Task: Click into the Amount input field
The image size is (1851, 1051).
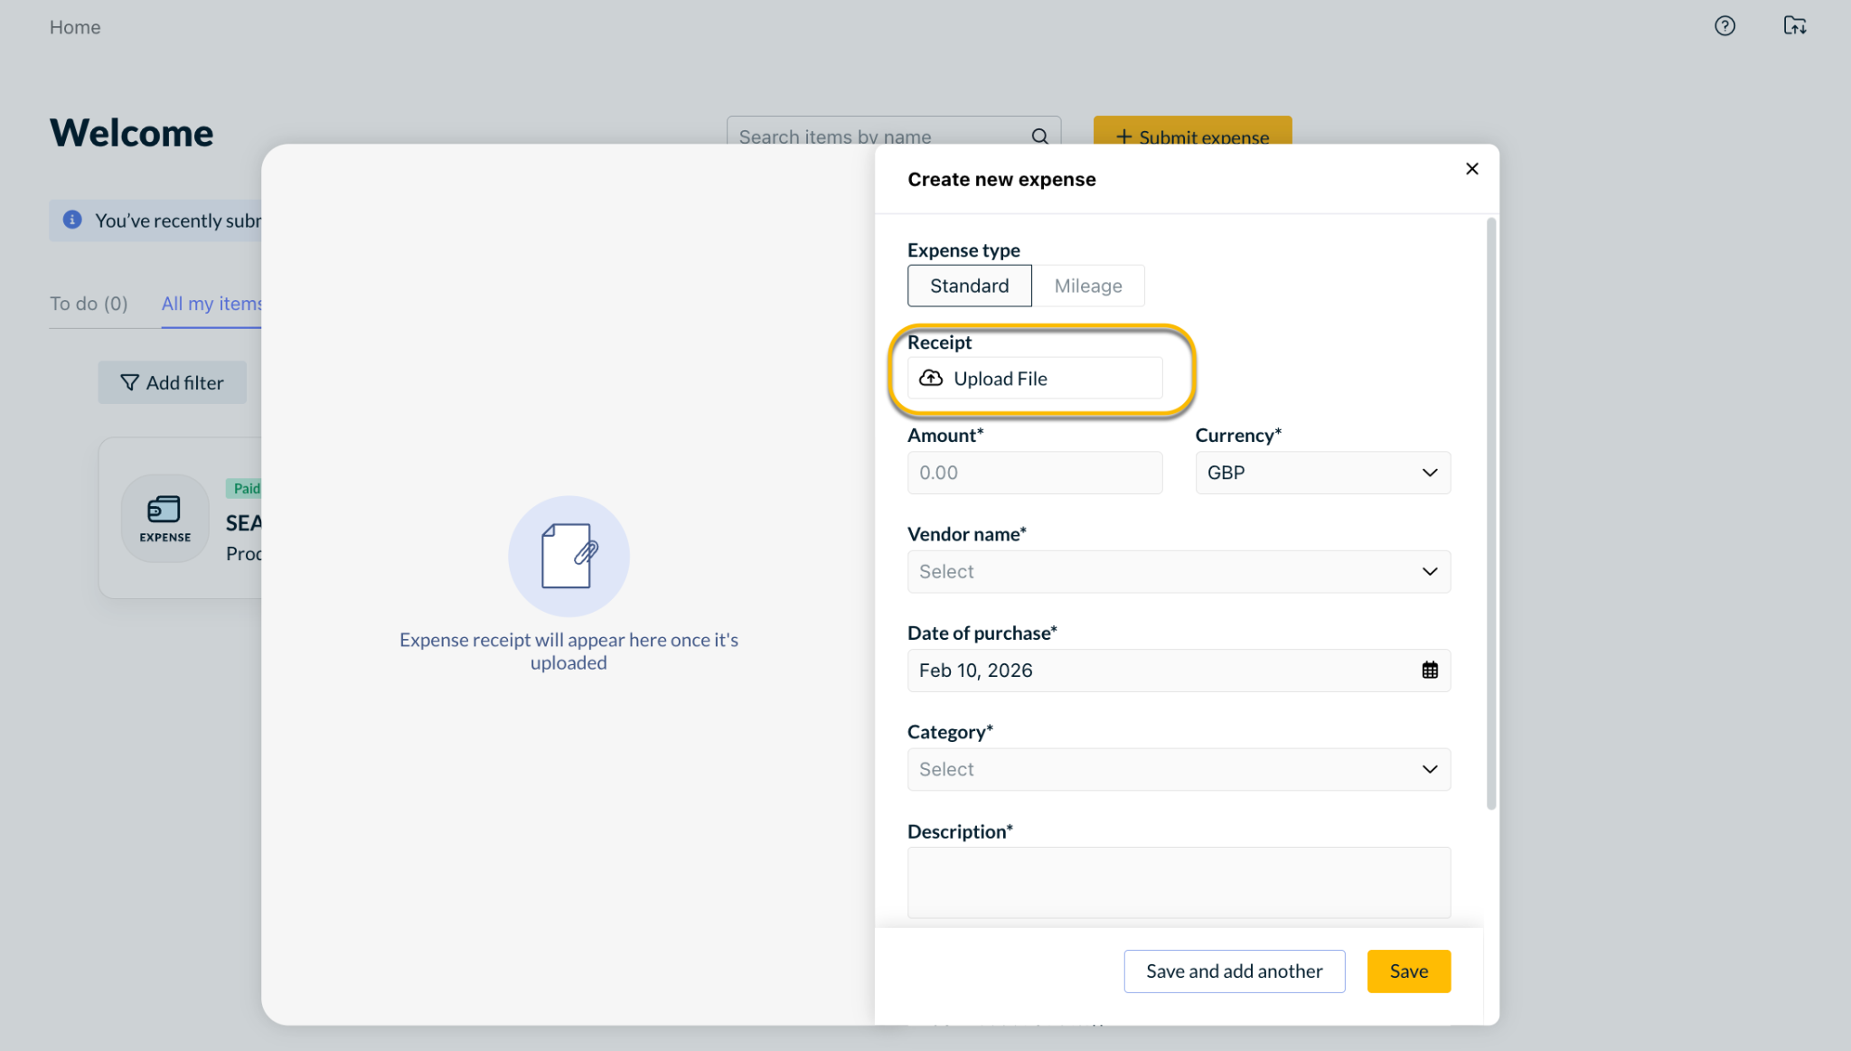Action: [x=1034, y=474]
